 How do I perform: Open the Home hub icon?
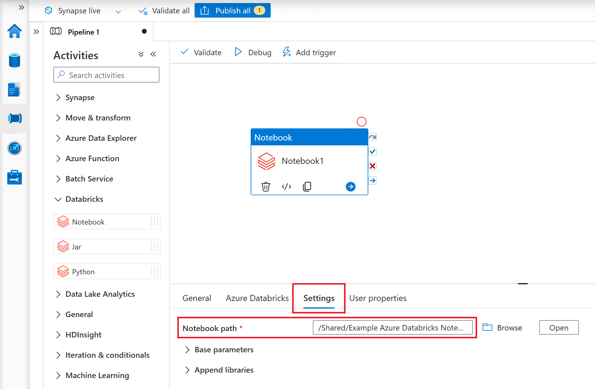[15, 31]
